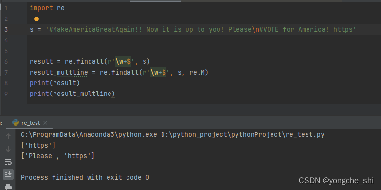Click print(result_multline) on line 9
Viewport: 381px width, 190px height.
(x=72, y=94)
